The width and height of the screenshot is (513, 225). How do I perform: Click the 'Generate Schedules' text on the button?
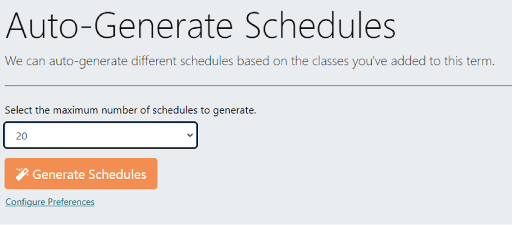(89, 174)
